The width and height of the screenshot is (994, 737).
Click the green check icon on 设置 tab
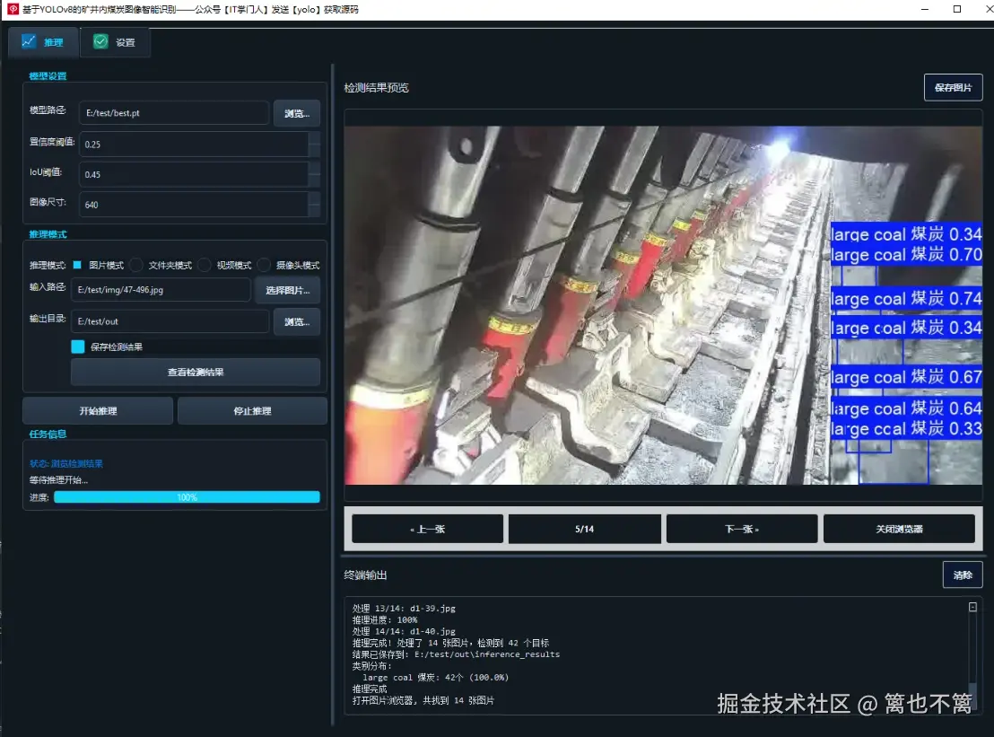click(100, 42)
